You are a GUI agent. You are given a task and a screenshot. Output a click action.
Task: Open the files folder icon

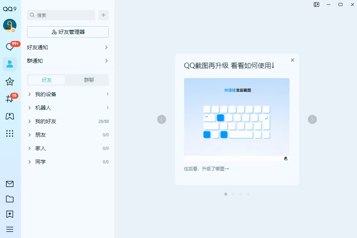(10, 199)
